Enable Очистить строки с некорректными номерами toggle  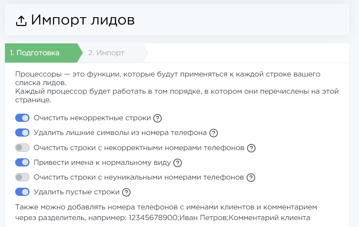point(23,148)
